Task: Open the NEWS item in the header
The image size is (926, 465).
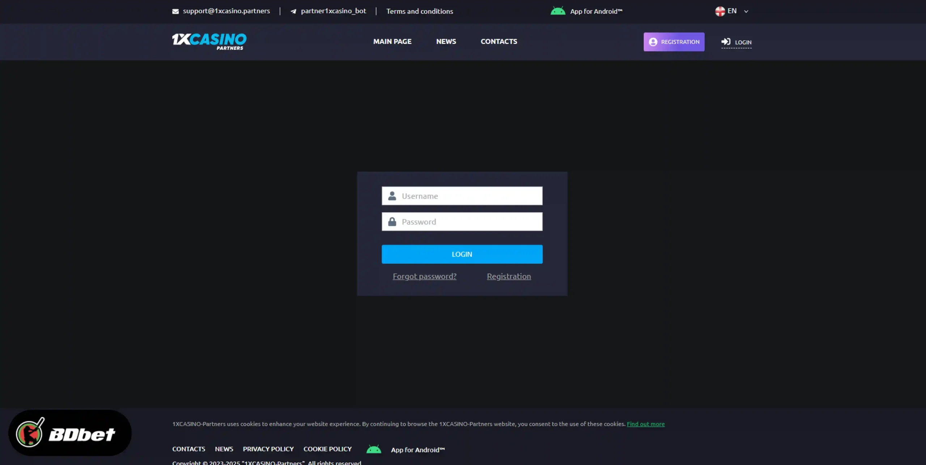Action: click(x=446, y=42)
